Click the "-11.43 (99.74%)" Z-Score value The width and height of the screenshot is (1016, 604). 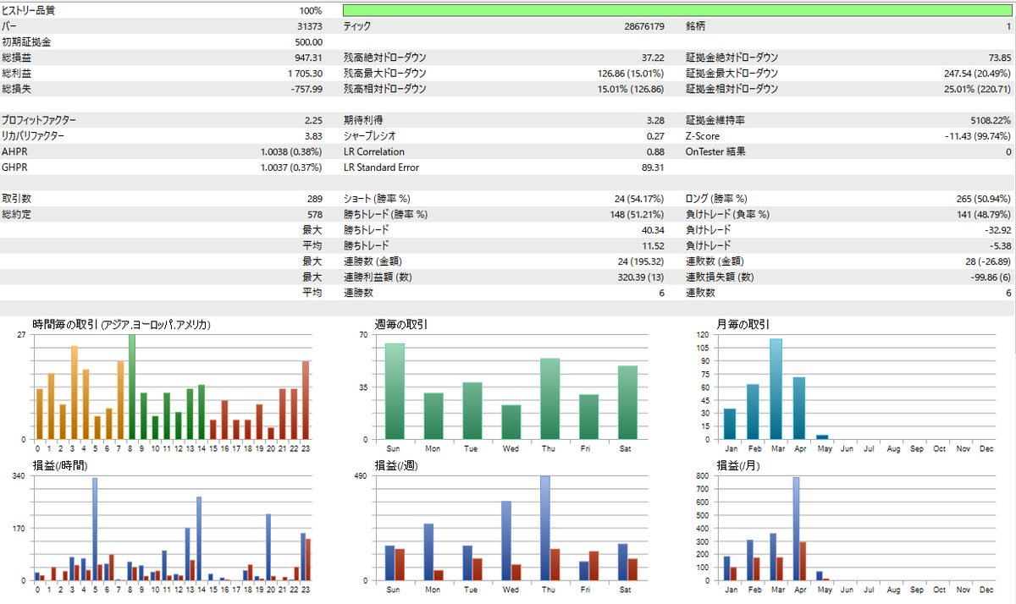click(x=978, y=135)
